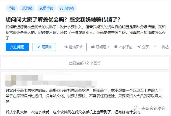Image resolution: width=171 pixels, height=116 pixels.
Task: Click the comment bubble icon
Action: [116, 47]
